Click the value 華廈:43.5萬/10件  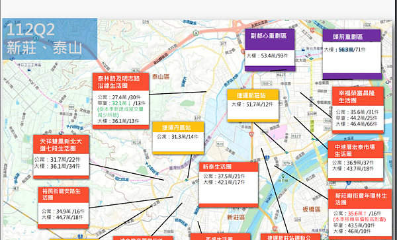click(354, 225)
